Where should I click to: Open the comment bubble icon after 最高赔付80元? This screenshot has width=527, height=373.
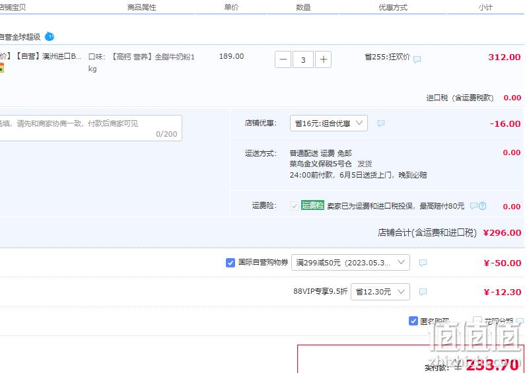pyautogui.click(x=474, y=206)
